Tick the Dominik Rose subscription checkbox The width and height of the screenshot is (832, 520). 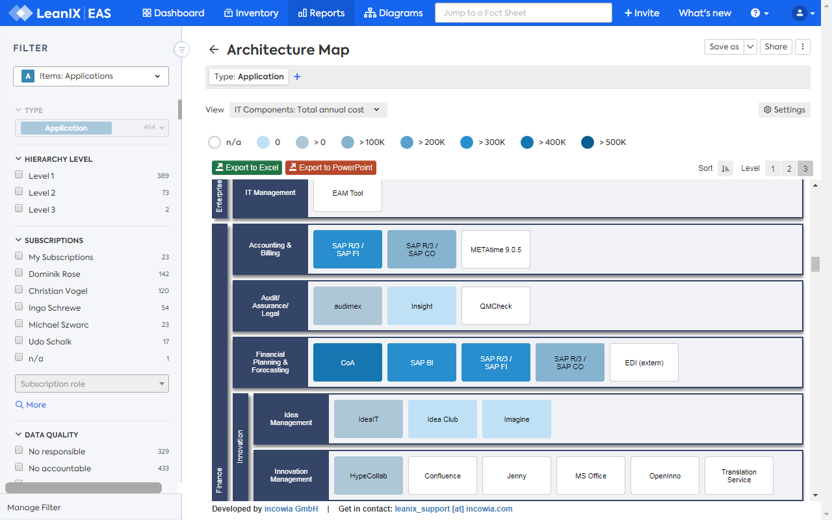pyautogui.click(x=19, y=274)
